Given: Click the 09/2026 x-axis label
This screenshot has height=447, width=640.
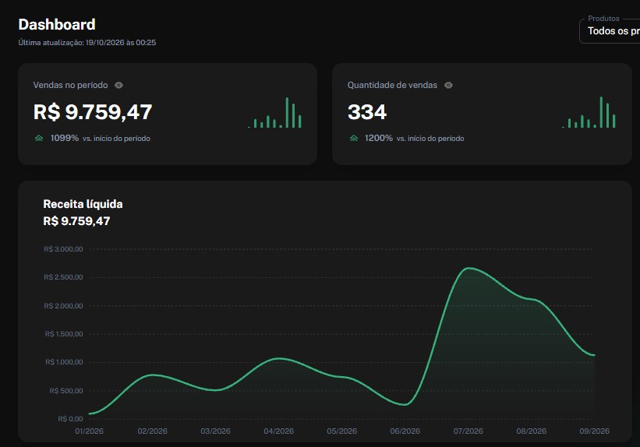Looking at the screenshot, I should 594,431.
